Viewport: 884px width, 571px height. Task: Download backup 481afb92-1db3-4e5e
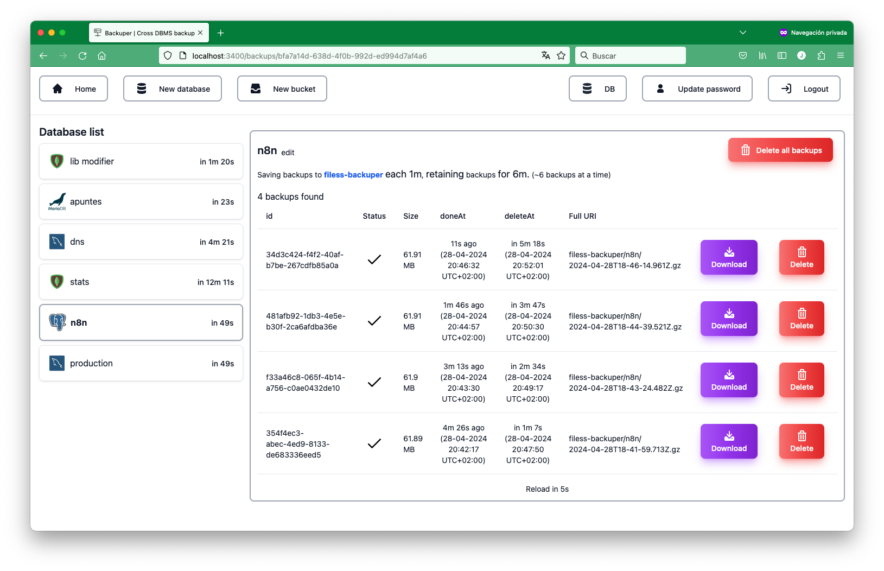(729, 319)
